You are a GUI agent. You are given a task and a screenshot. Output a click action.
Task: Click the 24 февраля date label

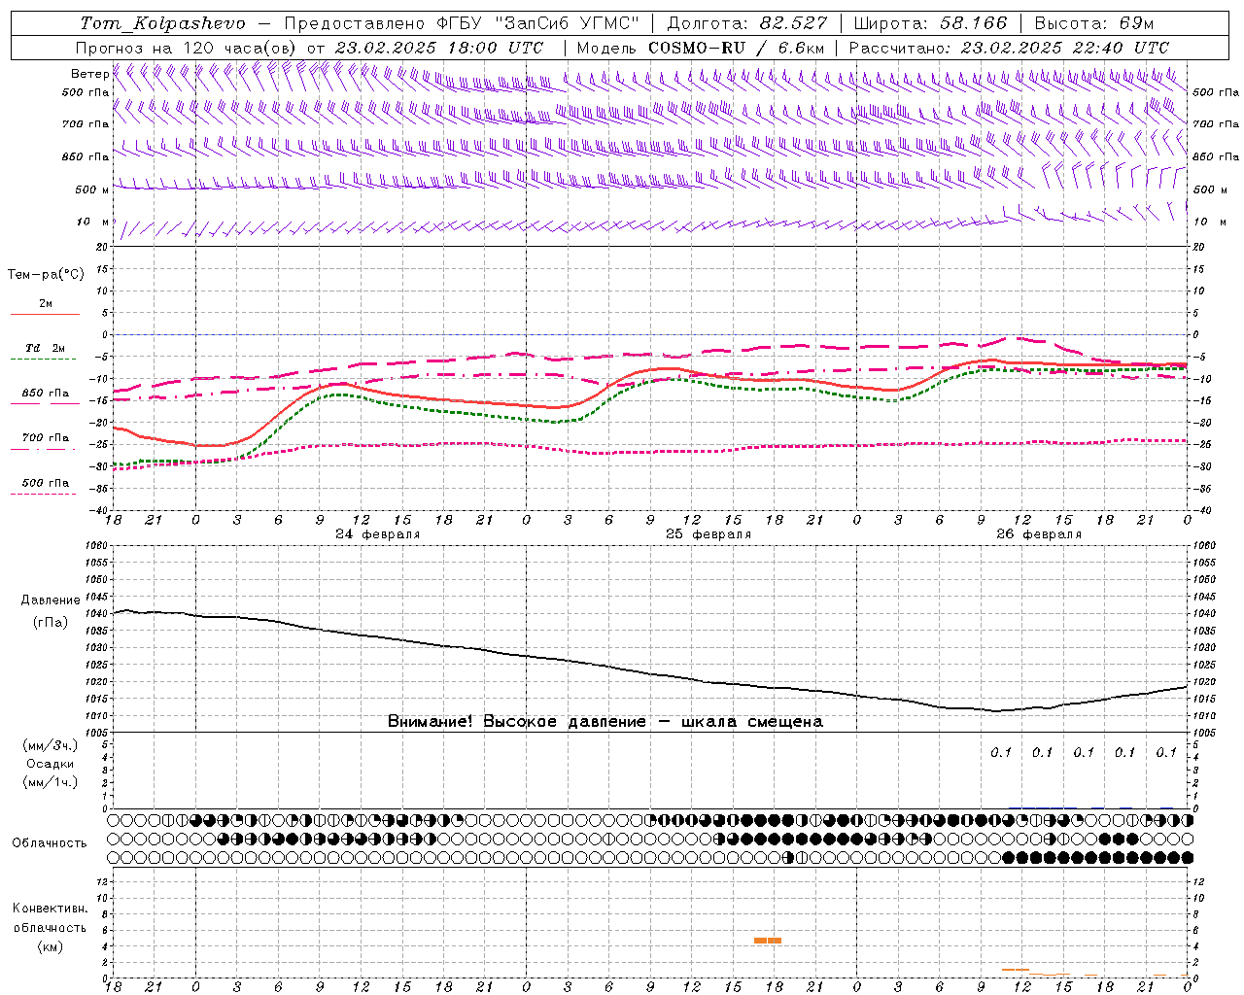click(x=378, y=534)
